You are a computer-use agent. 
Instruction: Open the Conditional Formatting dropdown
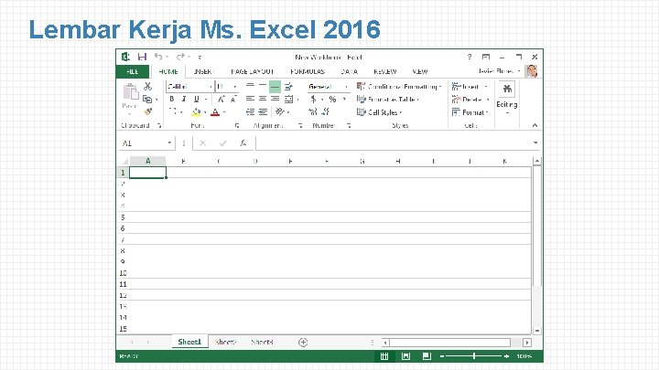tap(399, 87)
